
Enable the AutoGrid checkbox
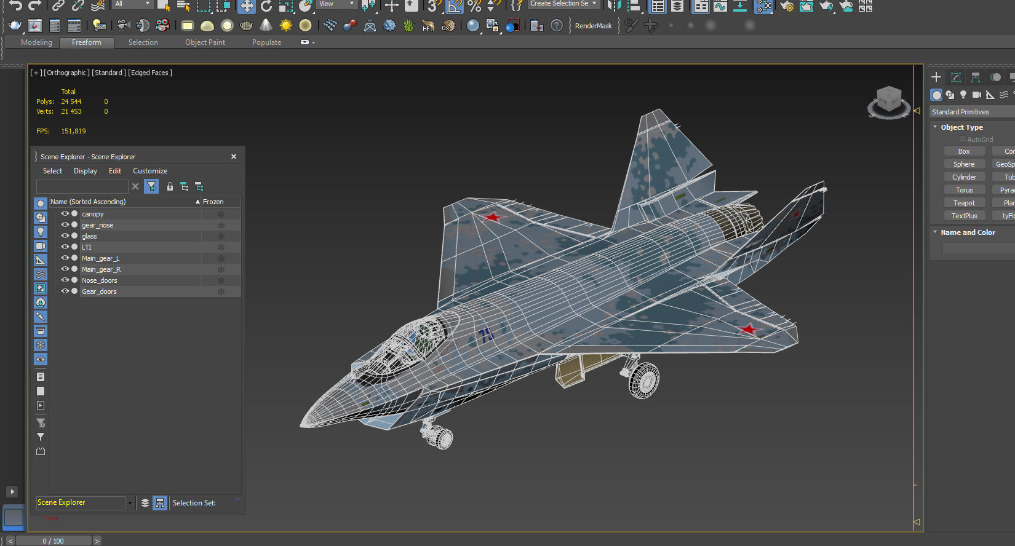click(963, 140)
